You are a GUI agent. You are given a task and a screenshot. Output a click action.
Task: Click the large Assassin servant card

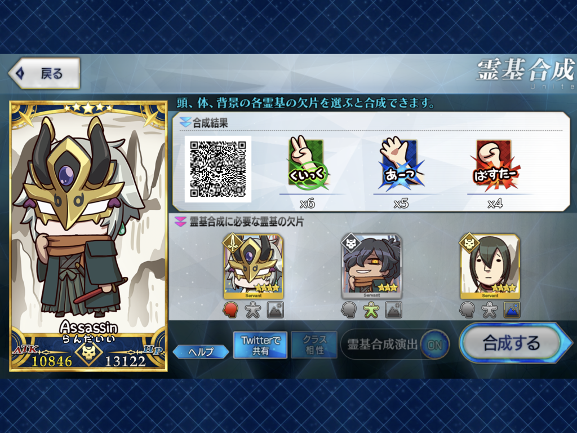[88, 236]
